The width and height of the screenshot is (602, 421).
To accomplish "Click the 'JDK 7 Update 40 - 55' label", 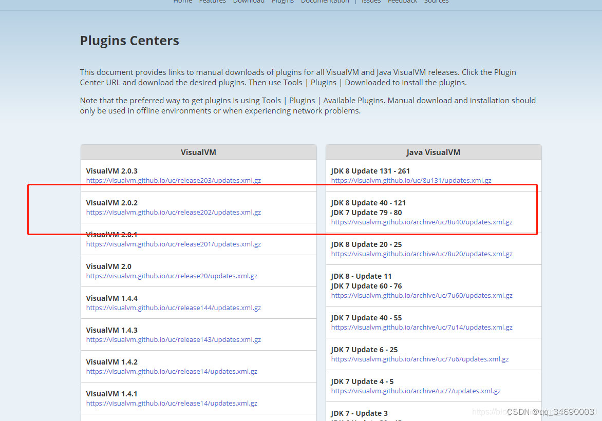I will tap(366, 318).
